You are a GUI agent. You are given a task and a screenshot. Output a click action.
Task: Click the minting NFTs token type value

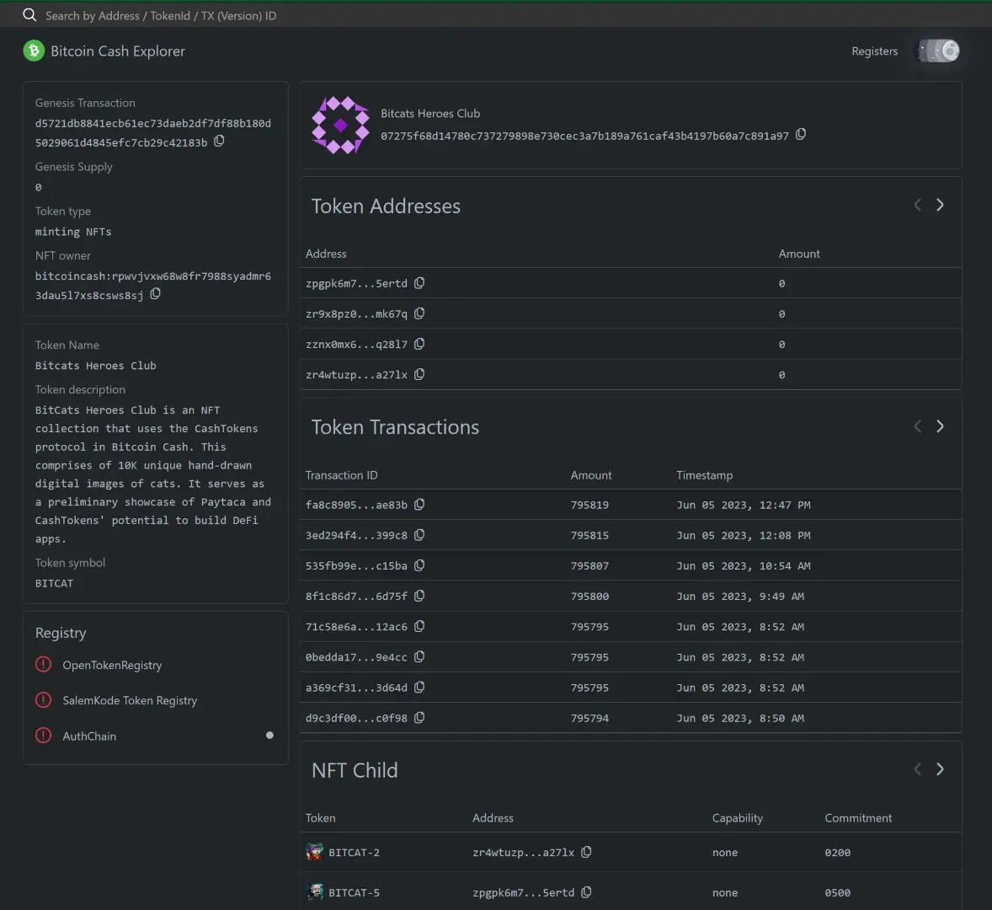click(x=72, y=232)
